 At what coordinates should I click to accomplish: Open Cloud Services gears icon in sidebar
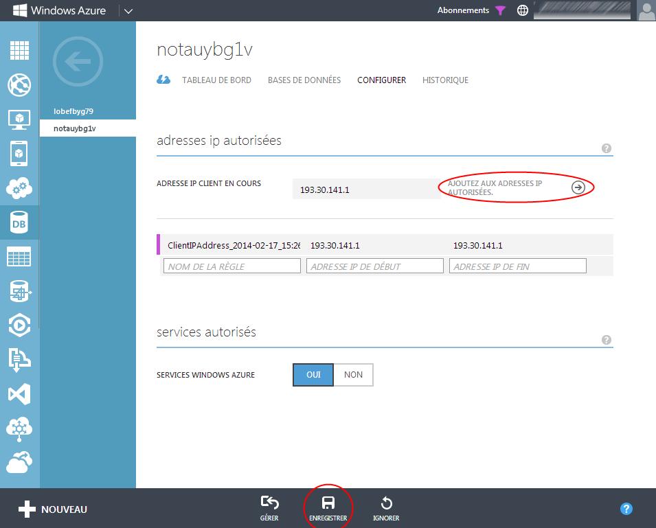coord(20,188)
